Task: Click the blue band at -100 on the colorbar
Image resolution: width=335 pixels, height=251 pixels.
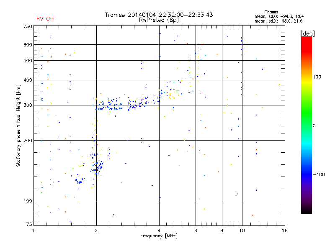Action: [x=307, y=174]
